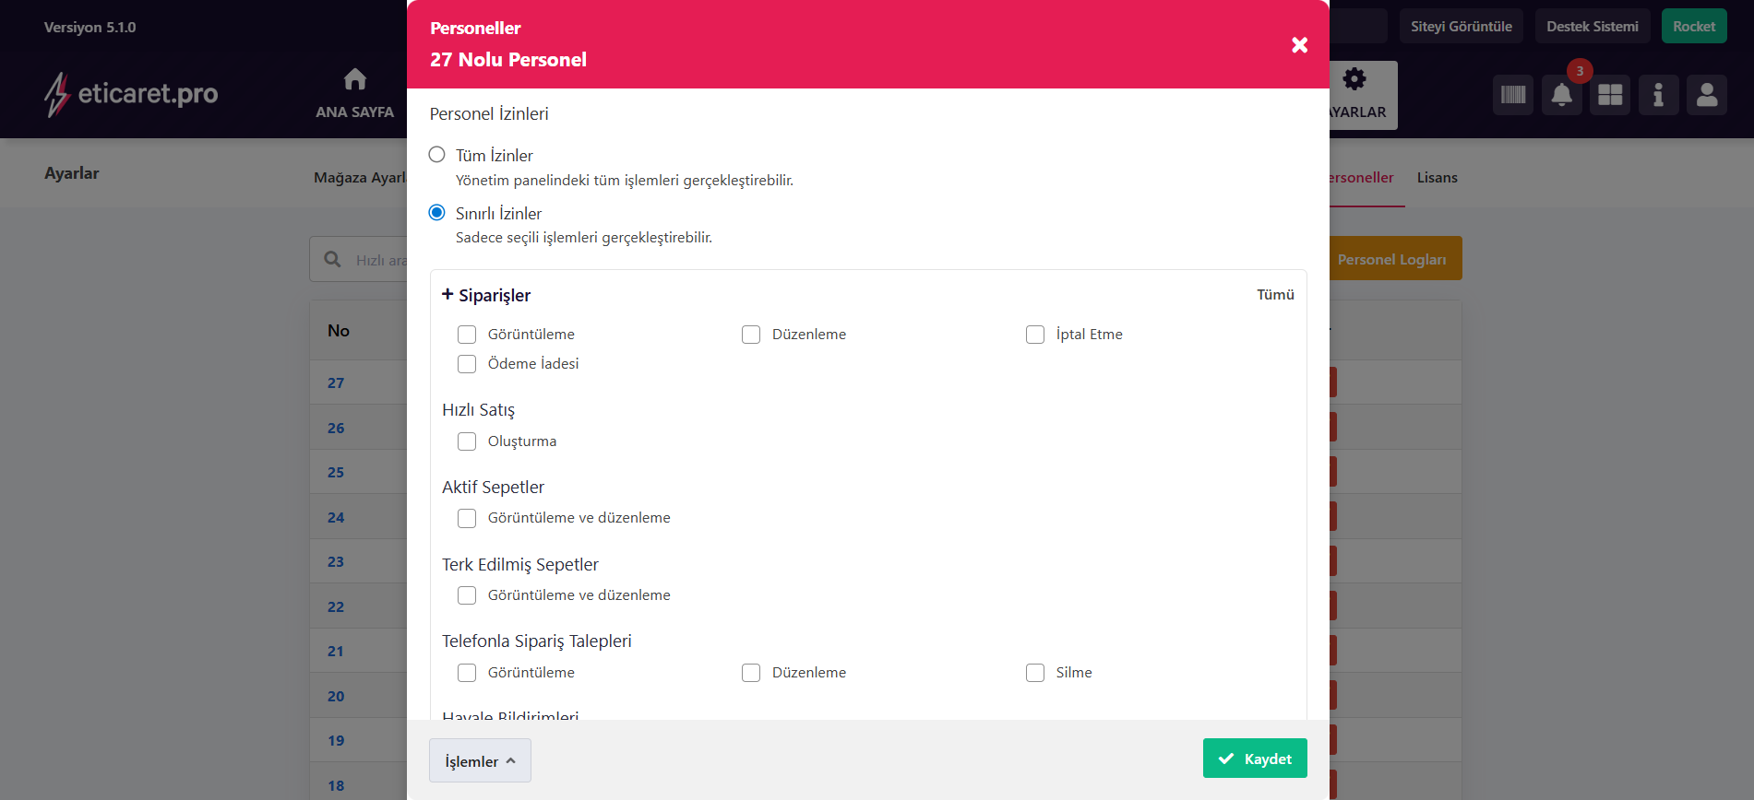Enable Ödeme İadesi checkbox under Siparişler

click(x=467, y=364)
